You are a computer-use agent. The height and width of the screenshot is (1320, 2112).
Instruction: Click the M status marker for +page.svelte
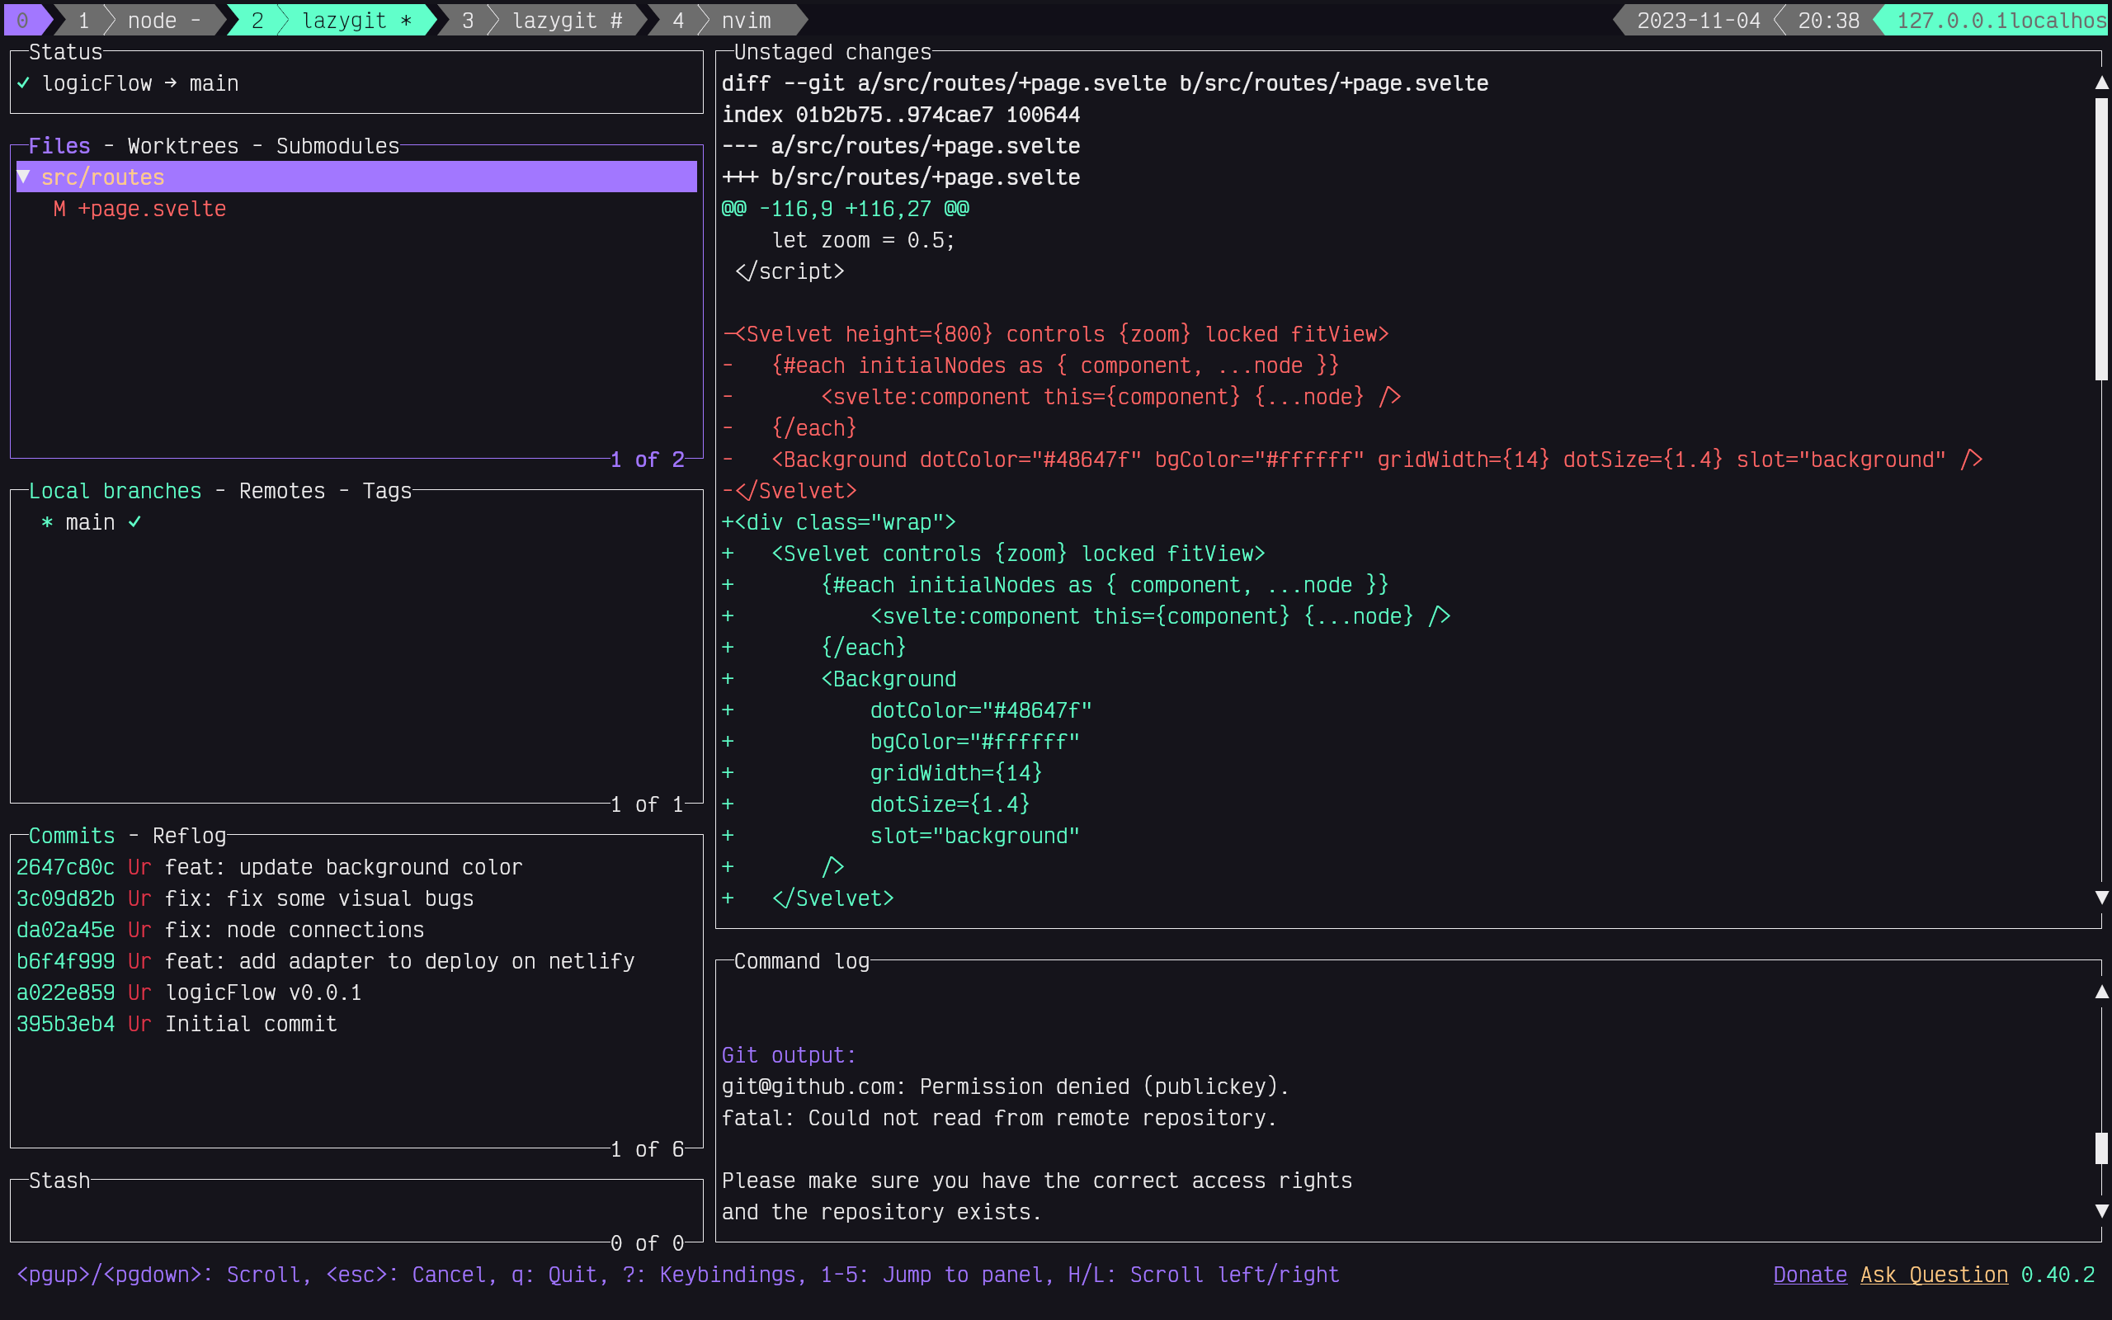(59, 209)
